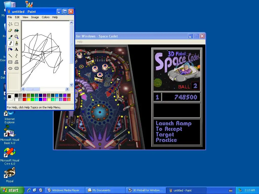Choose the cyan swatch in the palette
The image size is (259, 194).
[x=36, y=99]
